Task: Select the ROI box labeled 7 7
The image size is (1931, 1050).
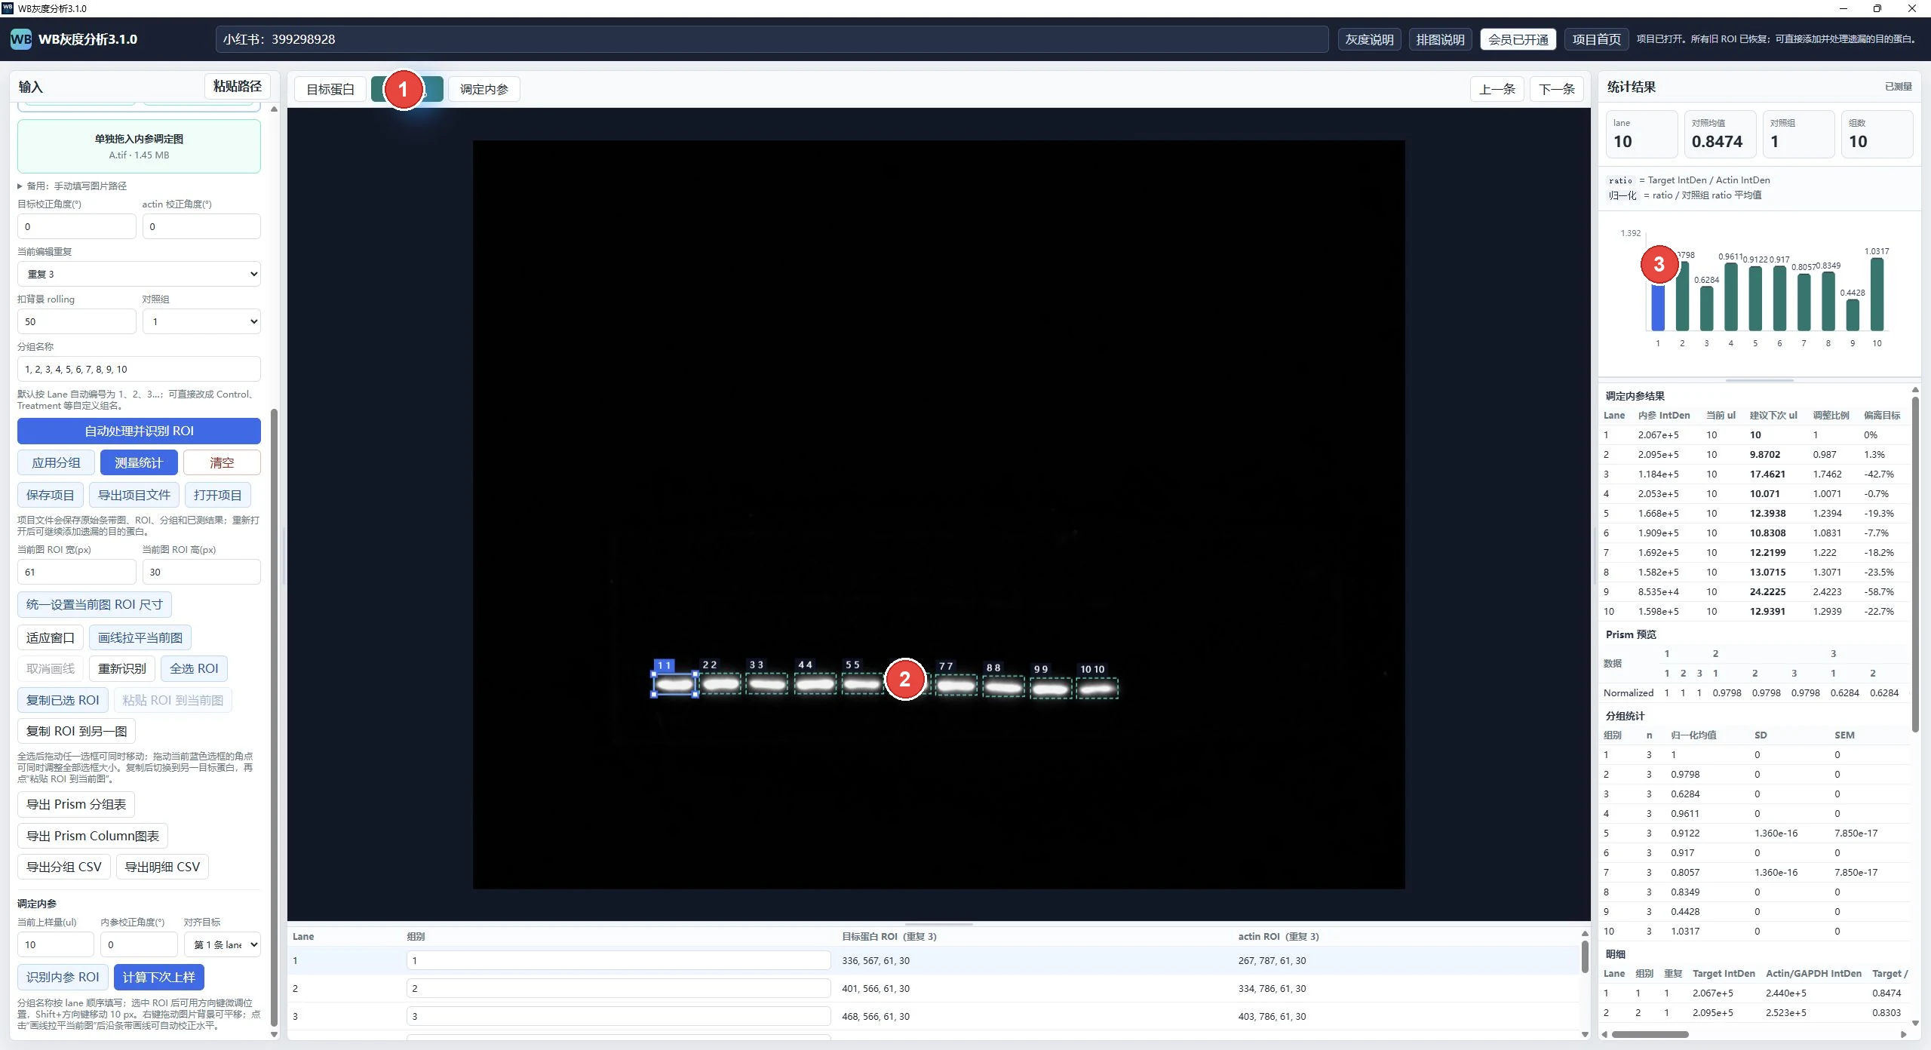Action: pos(956,686)
